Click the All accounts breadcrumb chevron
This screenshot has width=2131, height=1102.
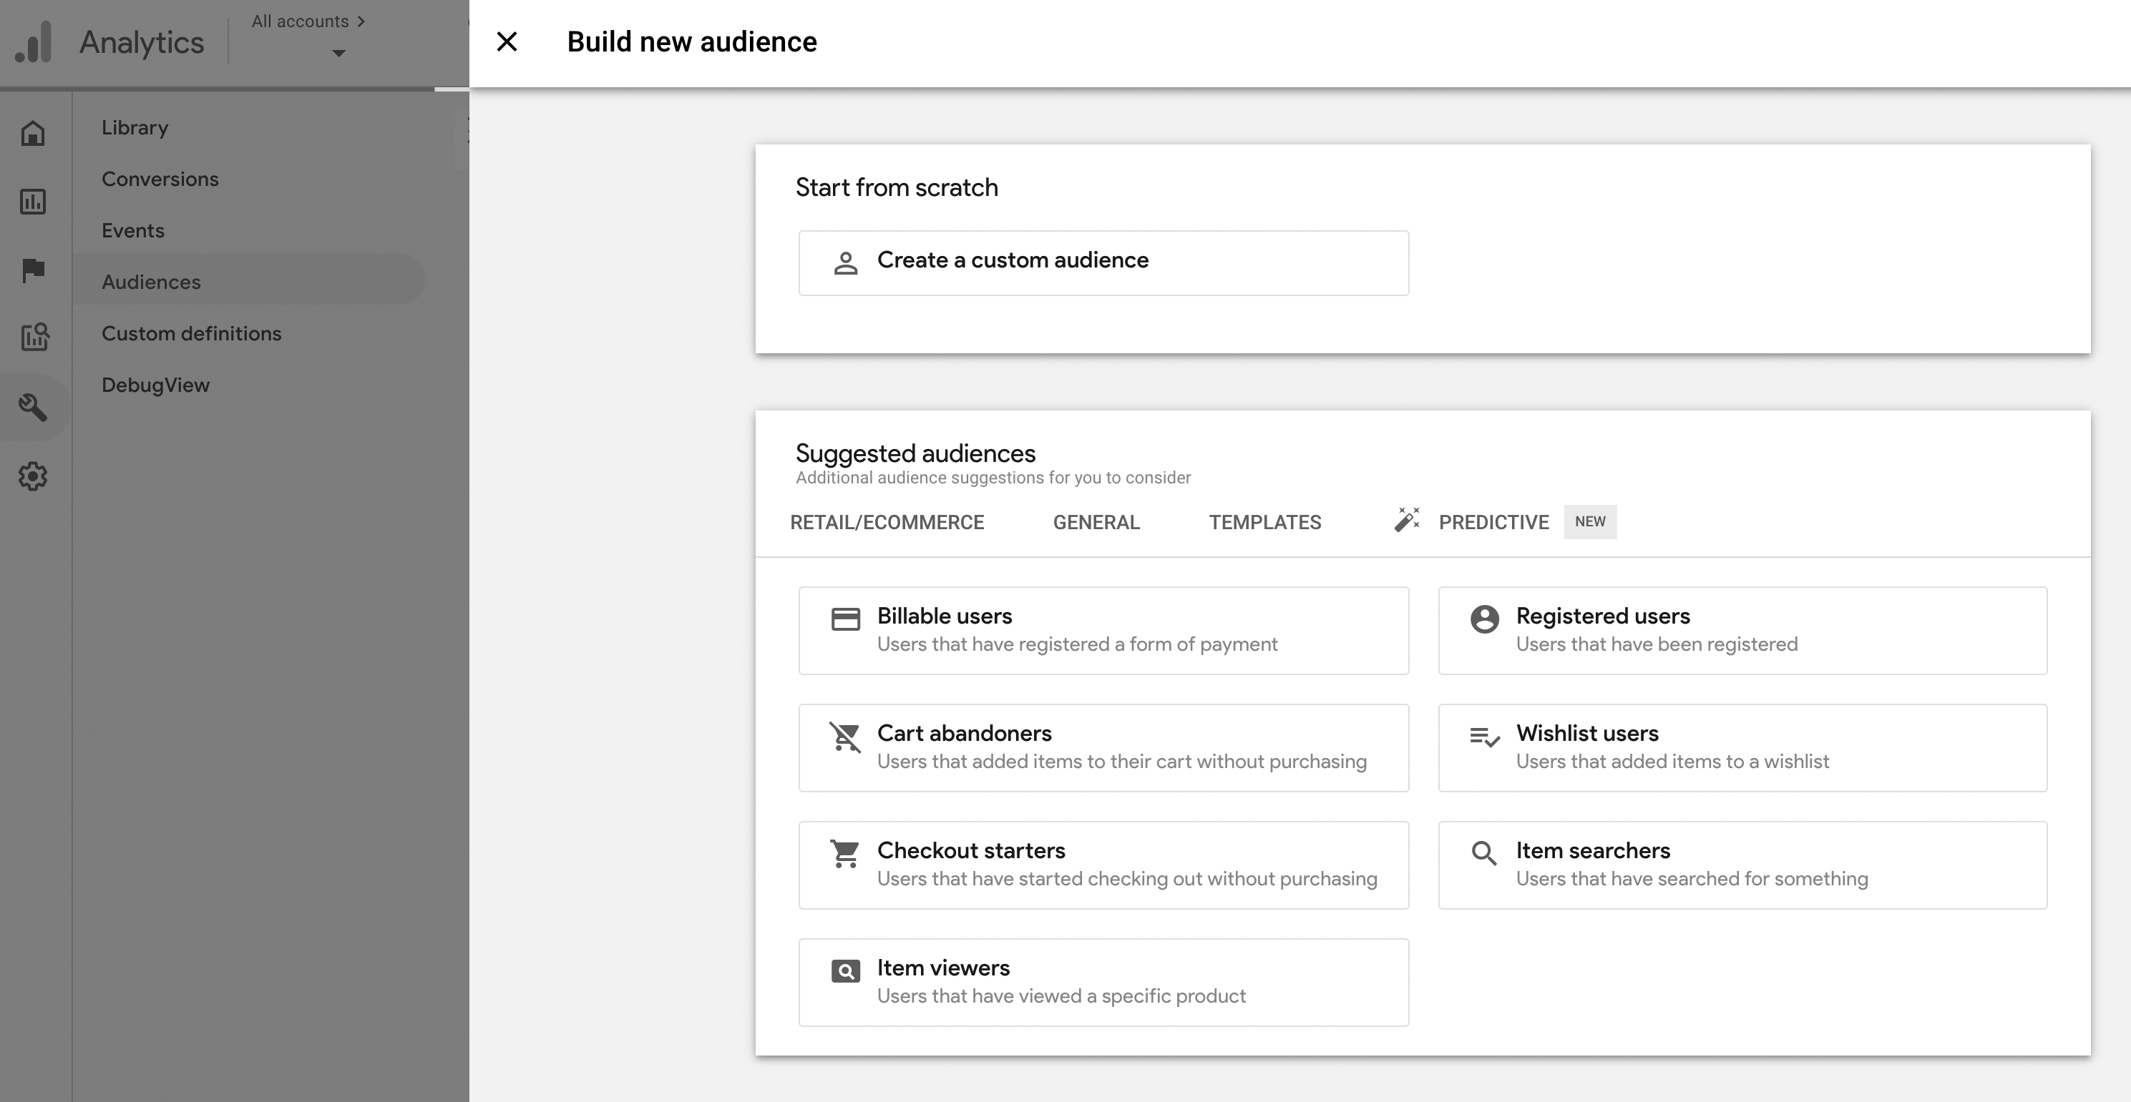point(361,21)
